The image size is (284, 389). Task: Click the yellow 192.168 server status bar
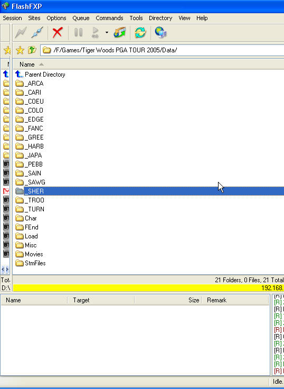click(x=148, y=288)
